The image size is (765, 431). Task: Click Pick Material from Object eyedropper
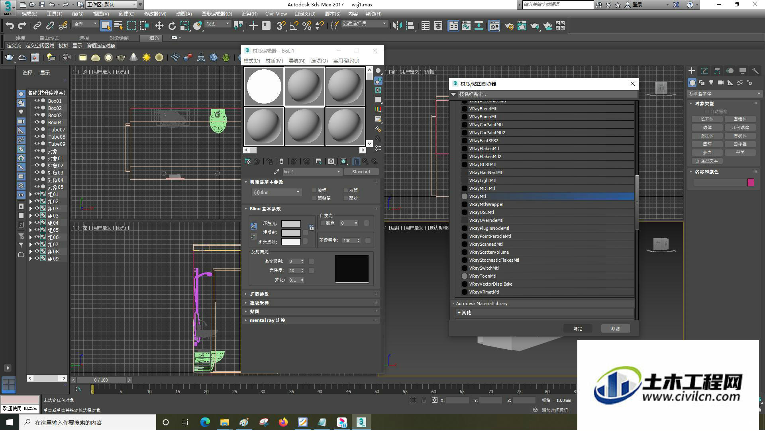click(x=276, y=172)
